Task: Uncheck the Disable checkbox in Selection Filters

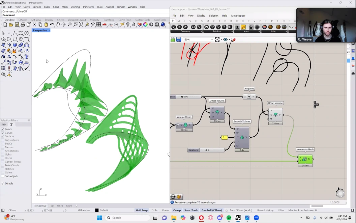Action: click(x=3, y=184)
